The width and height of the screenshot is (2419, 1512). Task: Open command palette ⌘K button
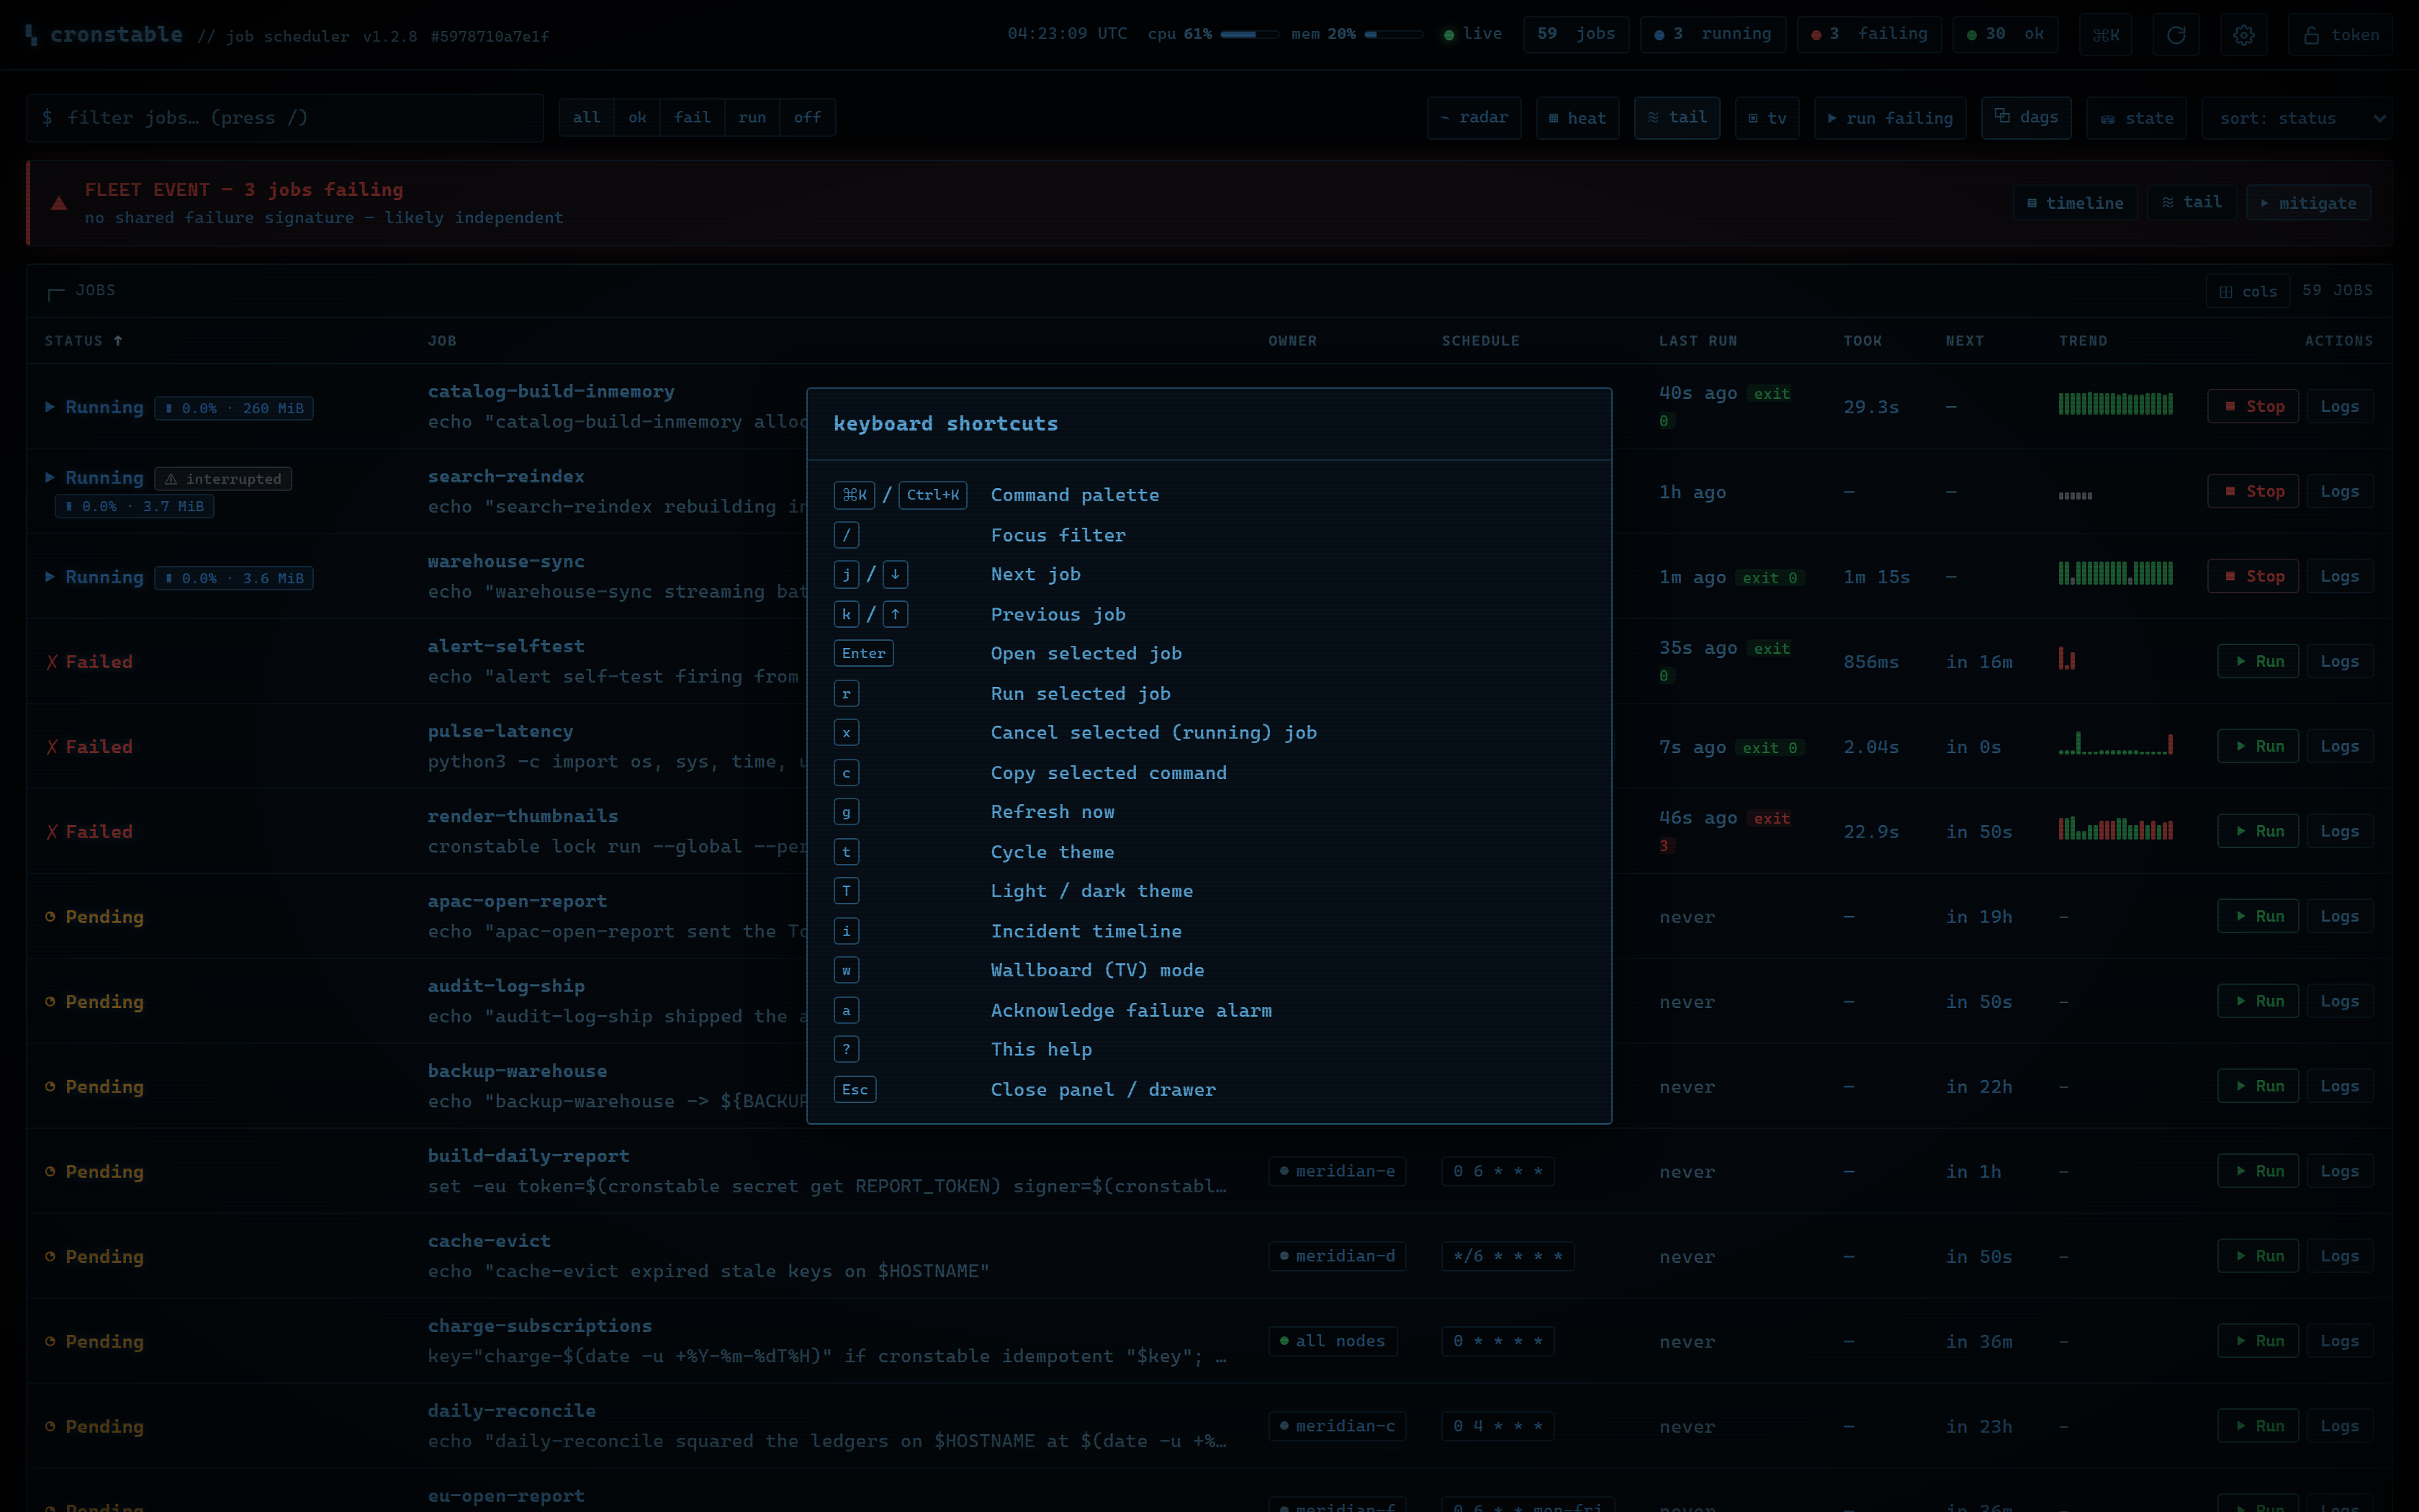(x=2105, y=35)
